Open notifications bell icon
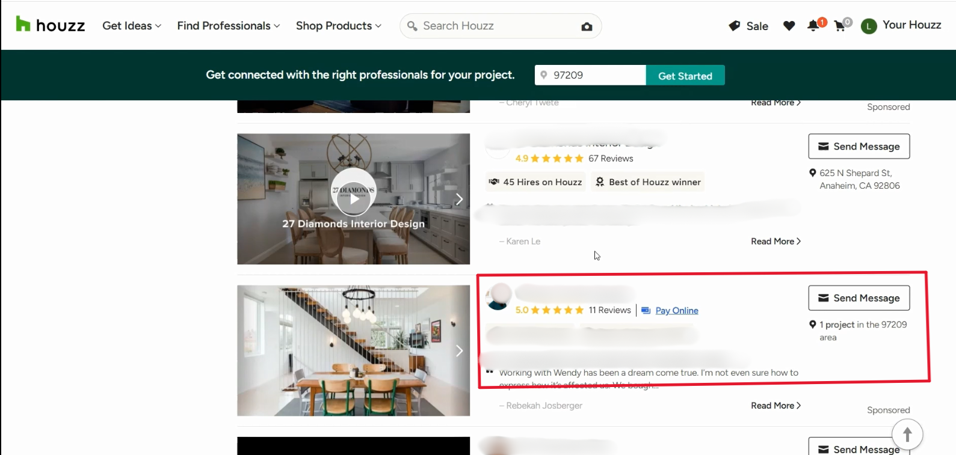The width and height of the screenshot is (956, 455). (x=813, y=25)
